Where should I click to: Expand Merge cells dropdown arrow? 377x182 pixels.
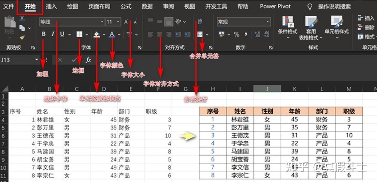tap(206, 35)
